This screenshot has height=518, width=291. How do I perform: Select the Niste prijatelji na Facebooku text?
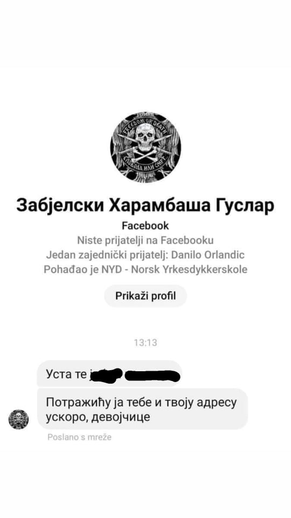tap(145, 240)
